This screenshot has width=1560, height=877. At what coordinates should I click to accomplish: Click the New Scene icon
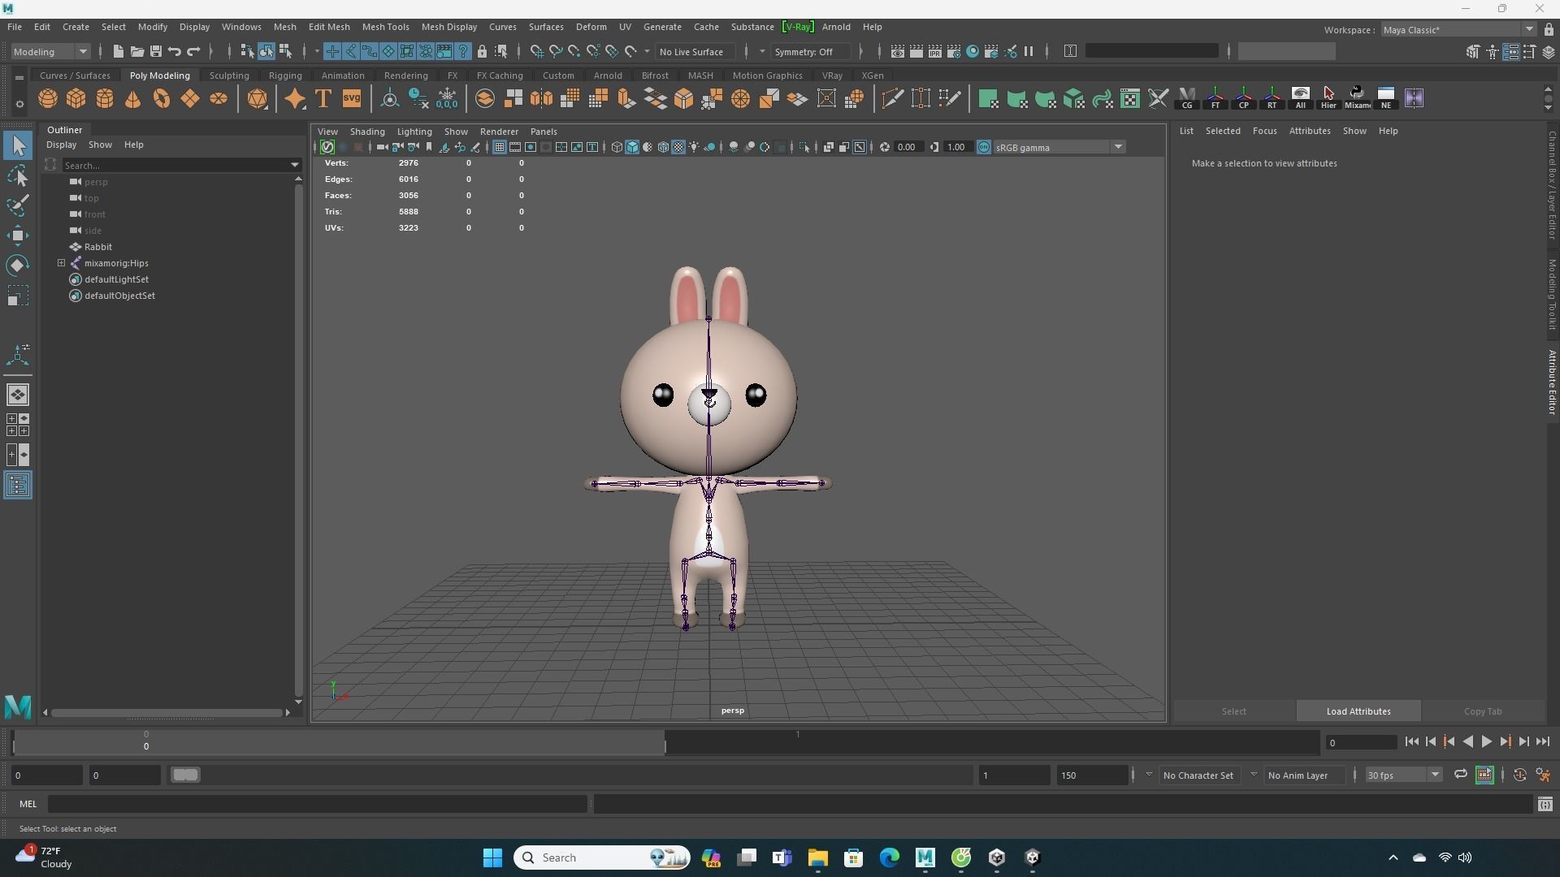119,51
